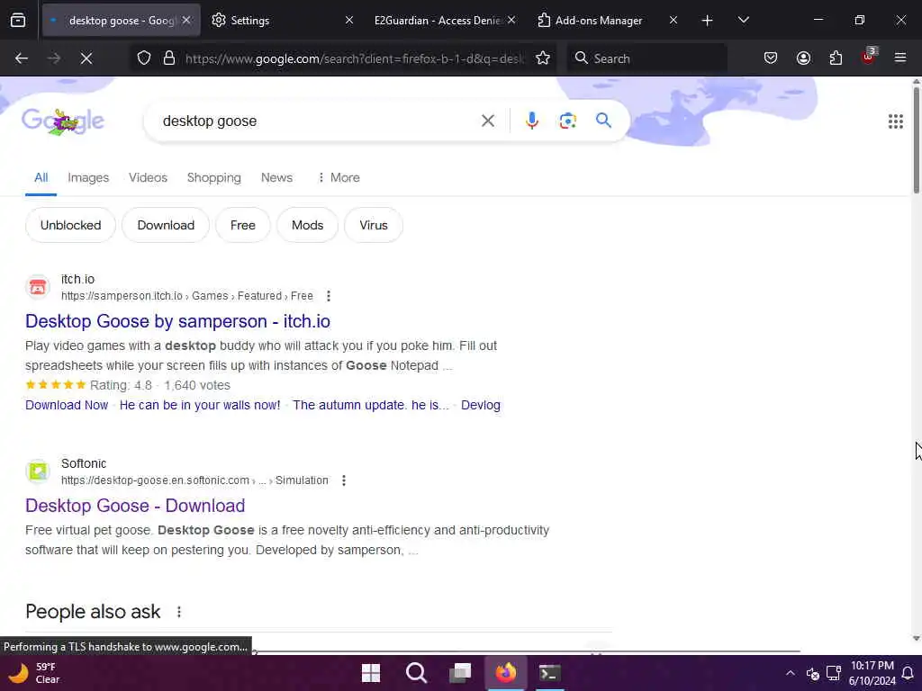922x691 pixels.
Task: Open the notification bell in tray
Action: 908,673
